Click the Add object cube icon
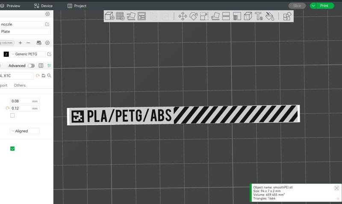Viewport: 342px width, 204px height. pyautogui.click(x=109, y=16)
